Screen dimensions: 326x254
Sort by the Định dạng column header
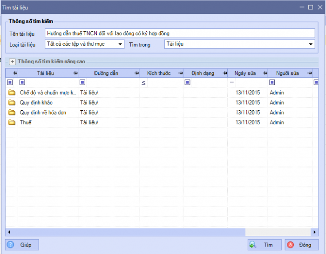tap(201, 74)
